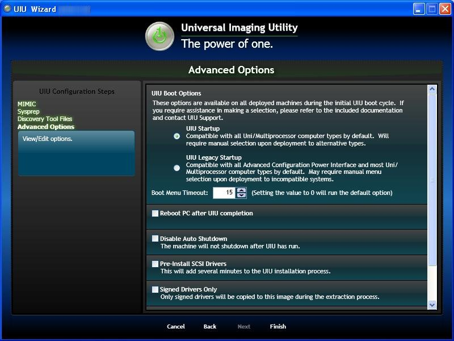The image size is (454, 341).
Task: Toggle Pre-Install SCSI Drivers checkbox
Action: [155, 264]
